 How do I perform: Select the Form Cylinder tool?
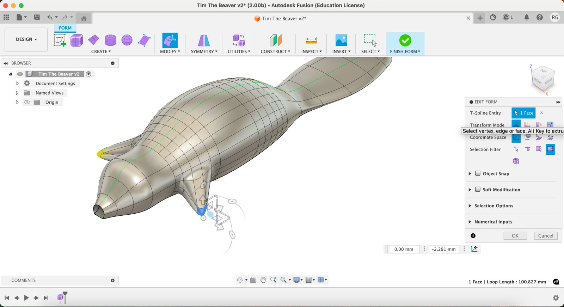tap(110, 41)
